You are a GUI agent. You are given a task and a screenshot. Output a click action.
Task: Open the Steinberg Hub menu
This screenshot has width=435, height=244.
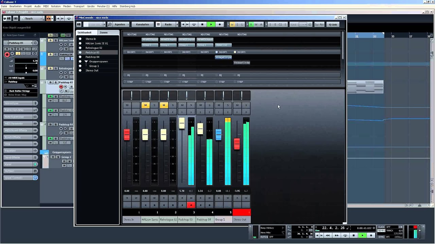click(x=127, y=6)
